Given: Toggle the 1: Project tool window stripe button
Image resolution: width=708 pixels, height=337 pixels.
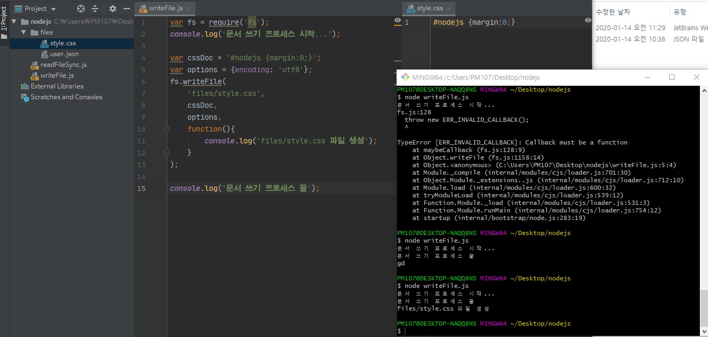Looking at the screenshot, I should [x=4, y=19].
